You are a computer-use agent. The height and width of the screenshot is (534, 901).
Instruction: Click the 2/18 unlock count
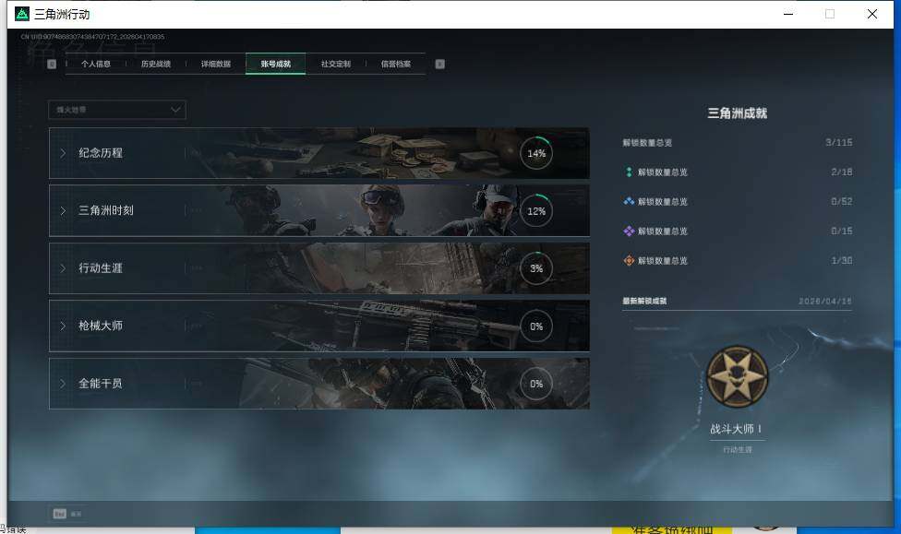point(842,172)
